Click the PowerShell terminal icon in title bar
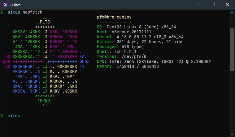 tap(5, 5)
